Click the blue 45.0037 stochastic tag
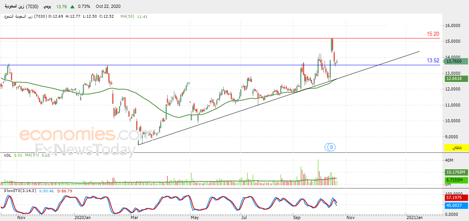Screen dimensions: 469x221 click(456, 205)
